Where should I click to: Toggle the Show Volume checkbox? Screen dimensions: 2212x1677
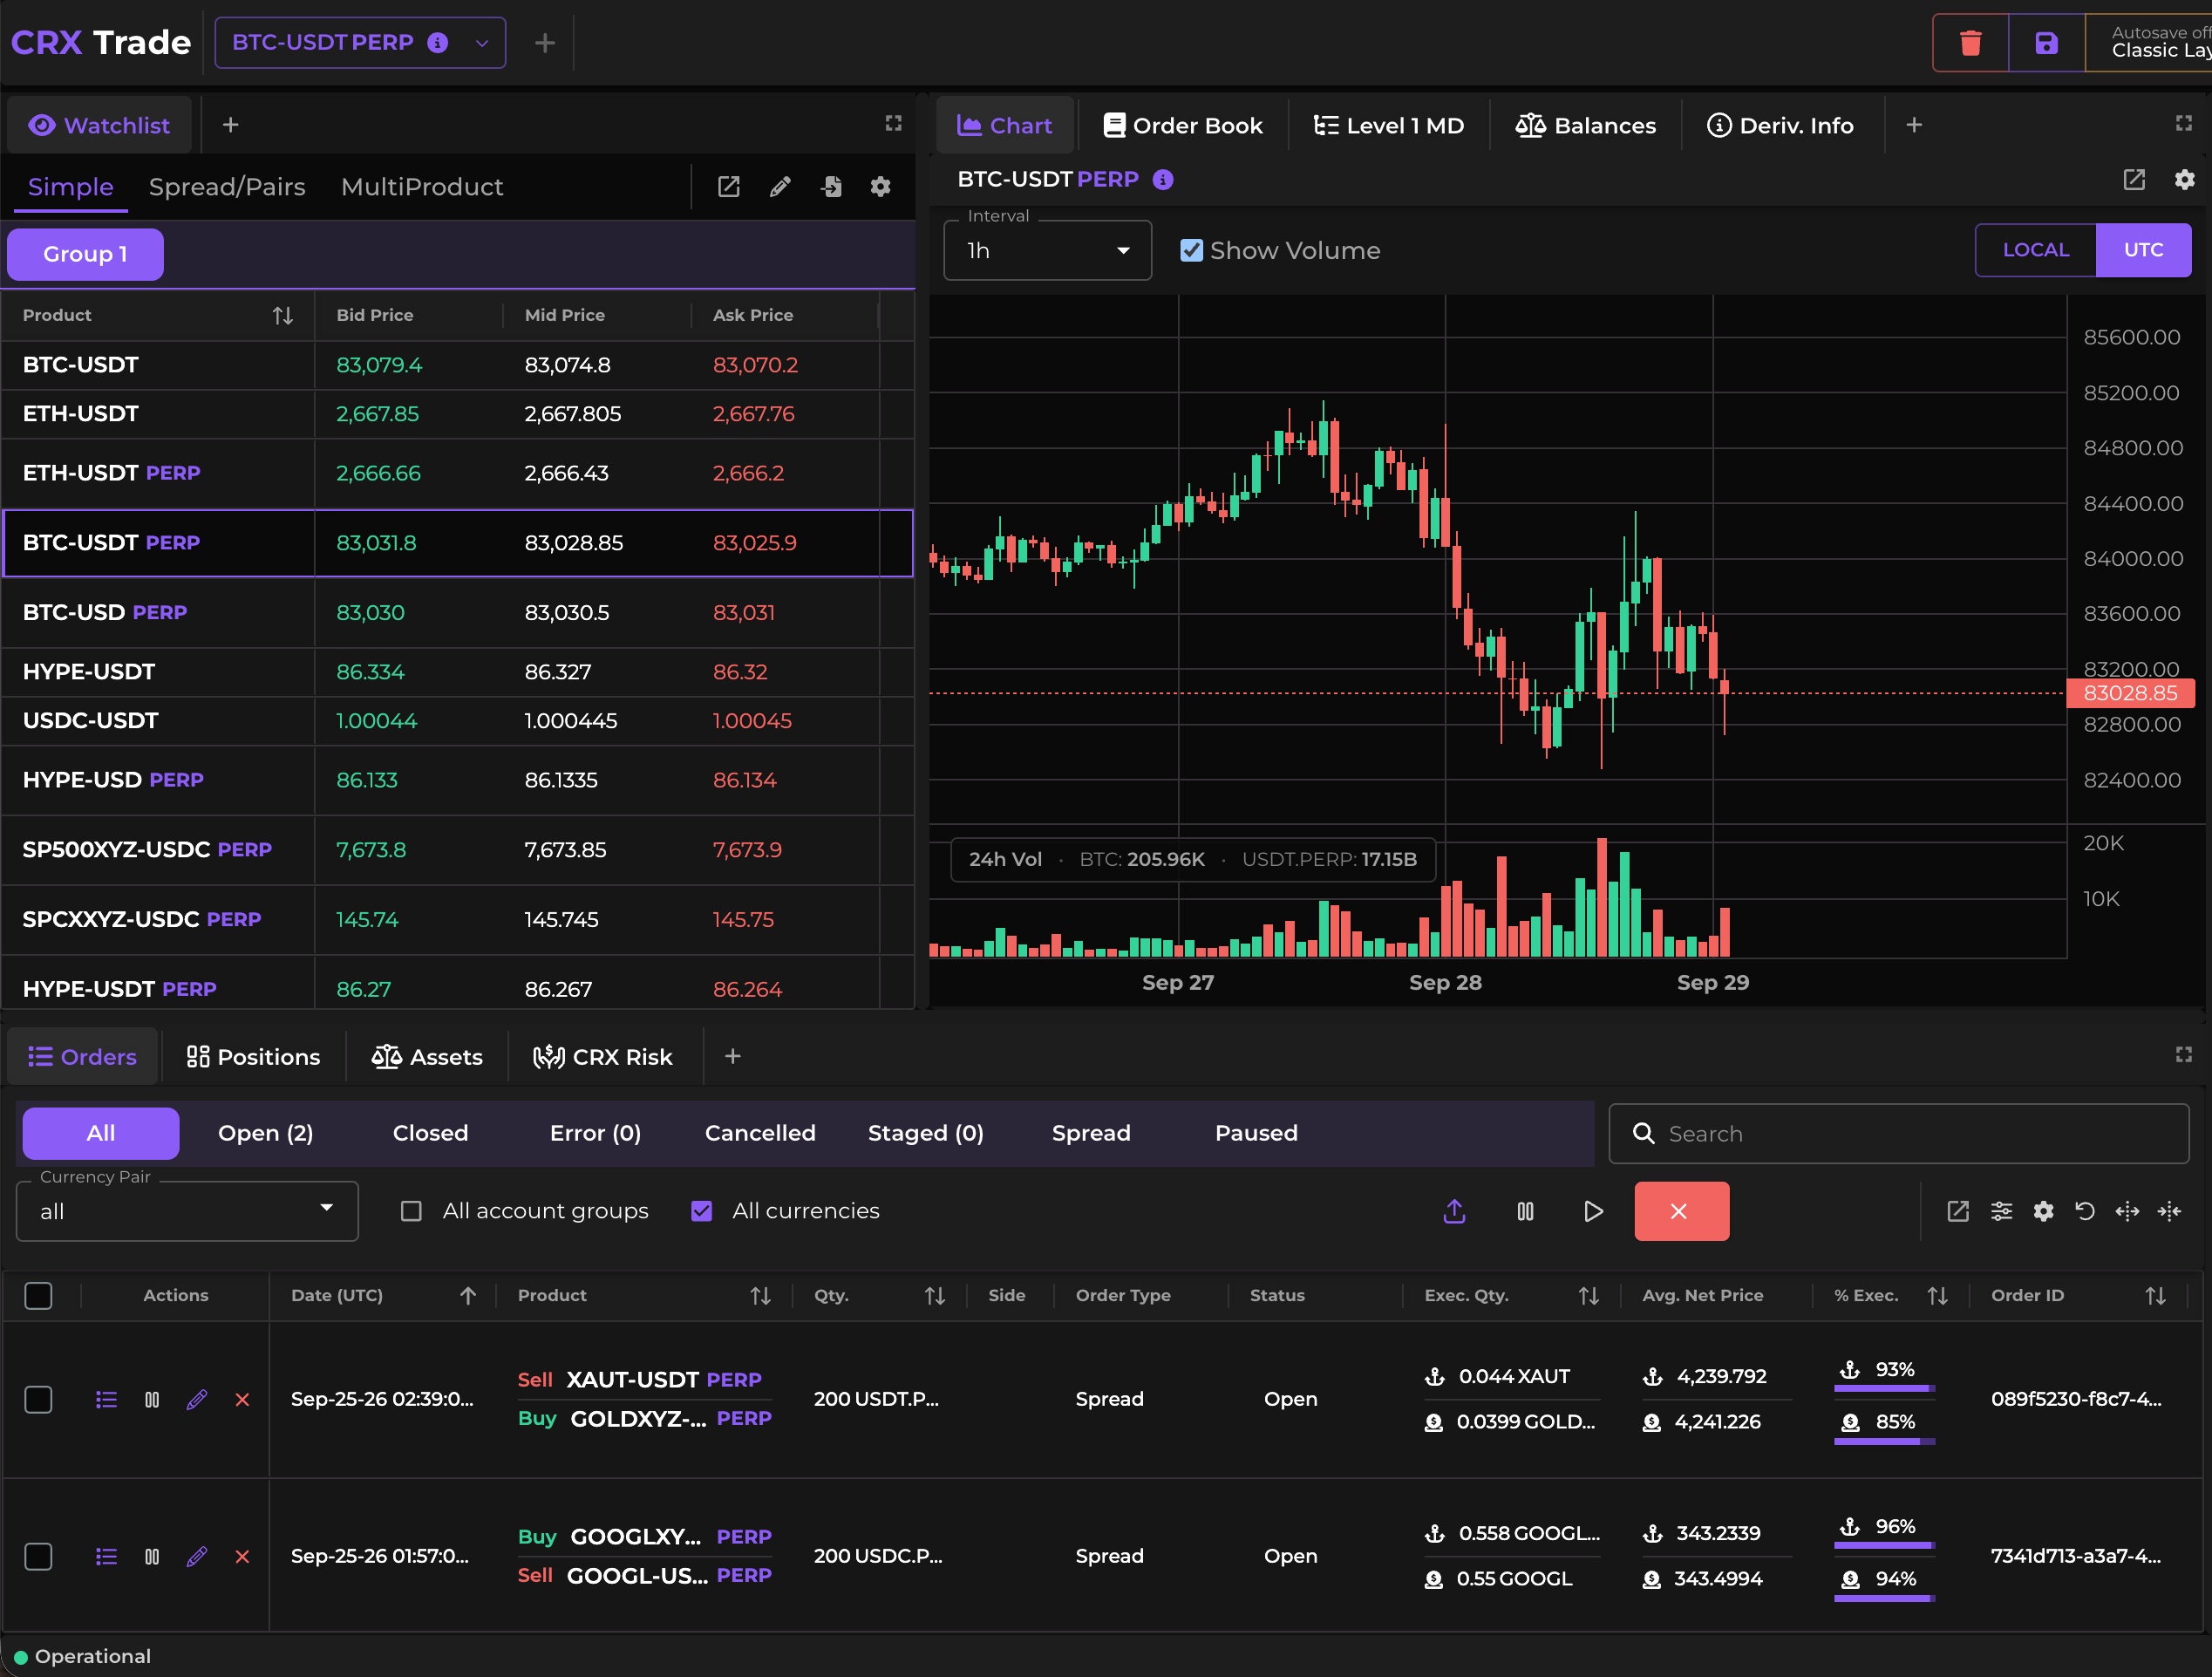coord(1191,250)
